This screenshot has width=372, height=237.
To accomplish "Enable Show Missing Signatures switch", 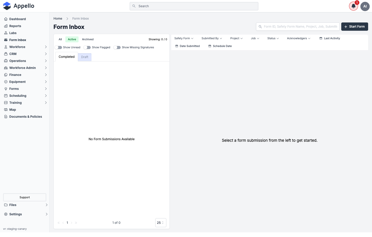I will click(x=117, y=48).
